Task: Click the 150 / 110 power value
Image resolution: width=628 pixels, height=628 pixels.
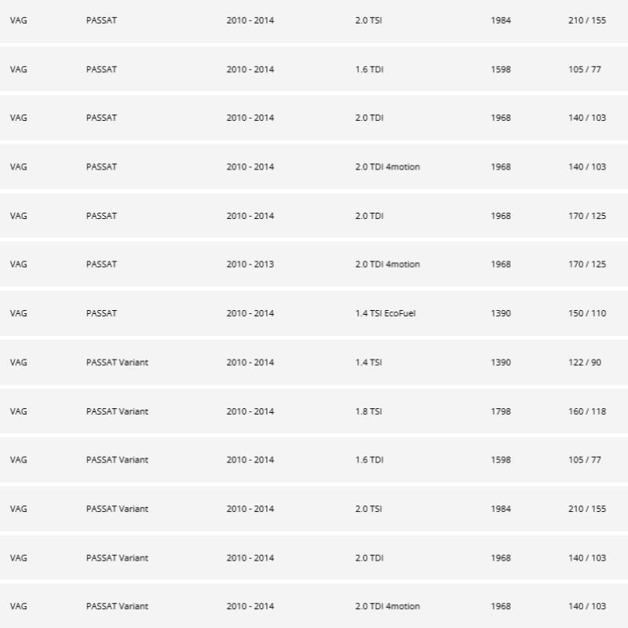Action: click(x=587, y=313)
